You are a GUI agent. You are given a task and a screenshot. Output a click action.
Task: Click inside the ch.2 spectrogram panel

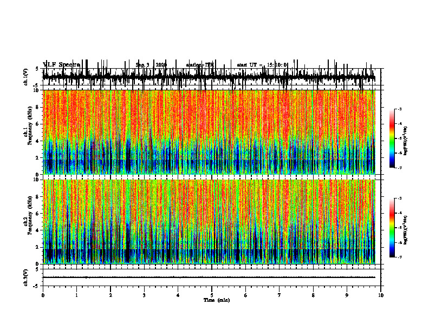pos(209,222)
